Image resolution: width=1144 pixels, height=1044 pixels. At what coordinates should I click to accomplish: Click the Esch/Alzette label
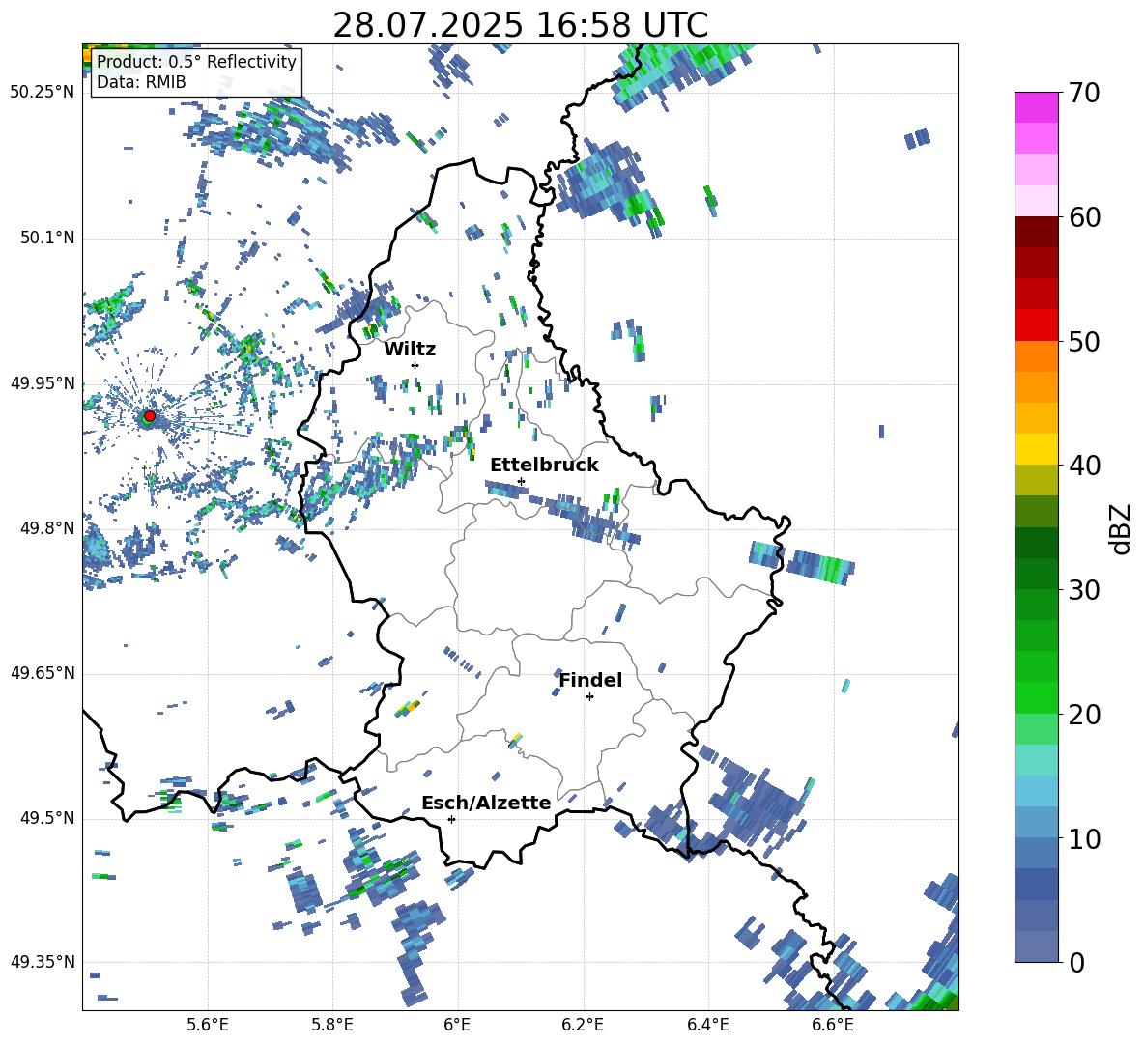tap(486, 803)
